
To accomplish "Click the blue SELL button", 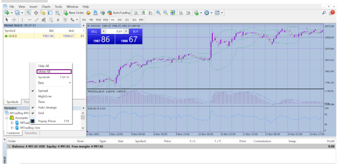I will (94, 32).
